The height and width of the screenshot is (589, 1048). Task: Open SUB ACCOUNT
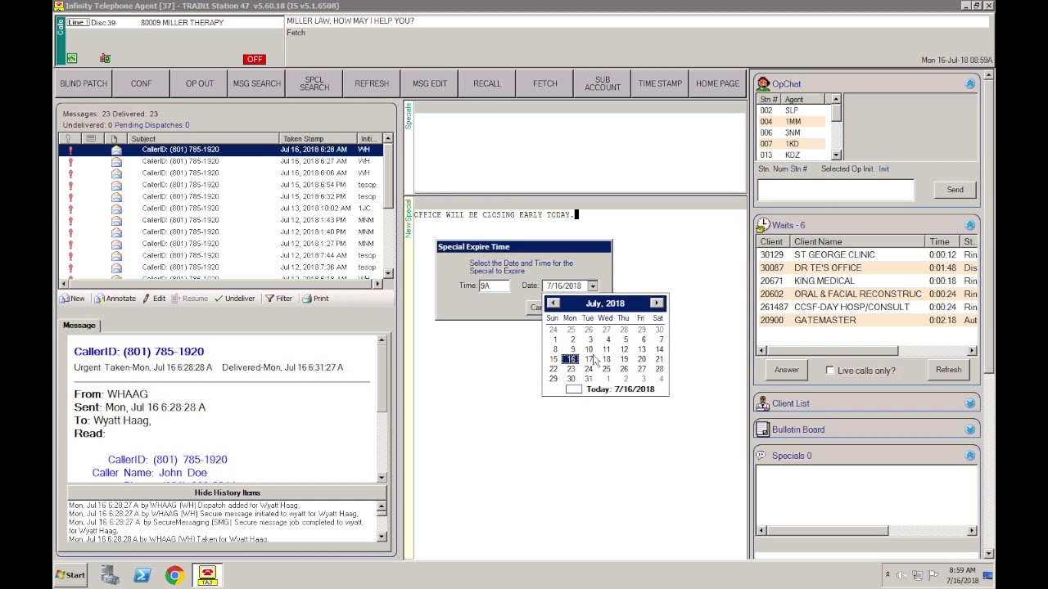pyautogui.click(x=603, y=83)
